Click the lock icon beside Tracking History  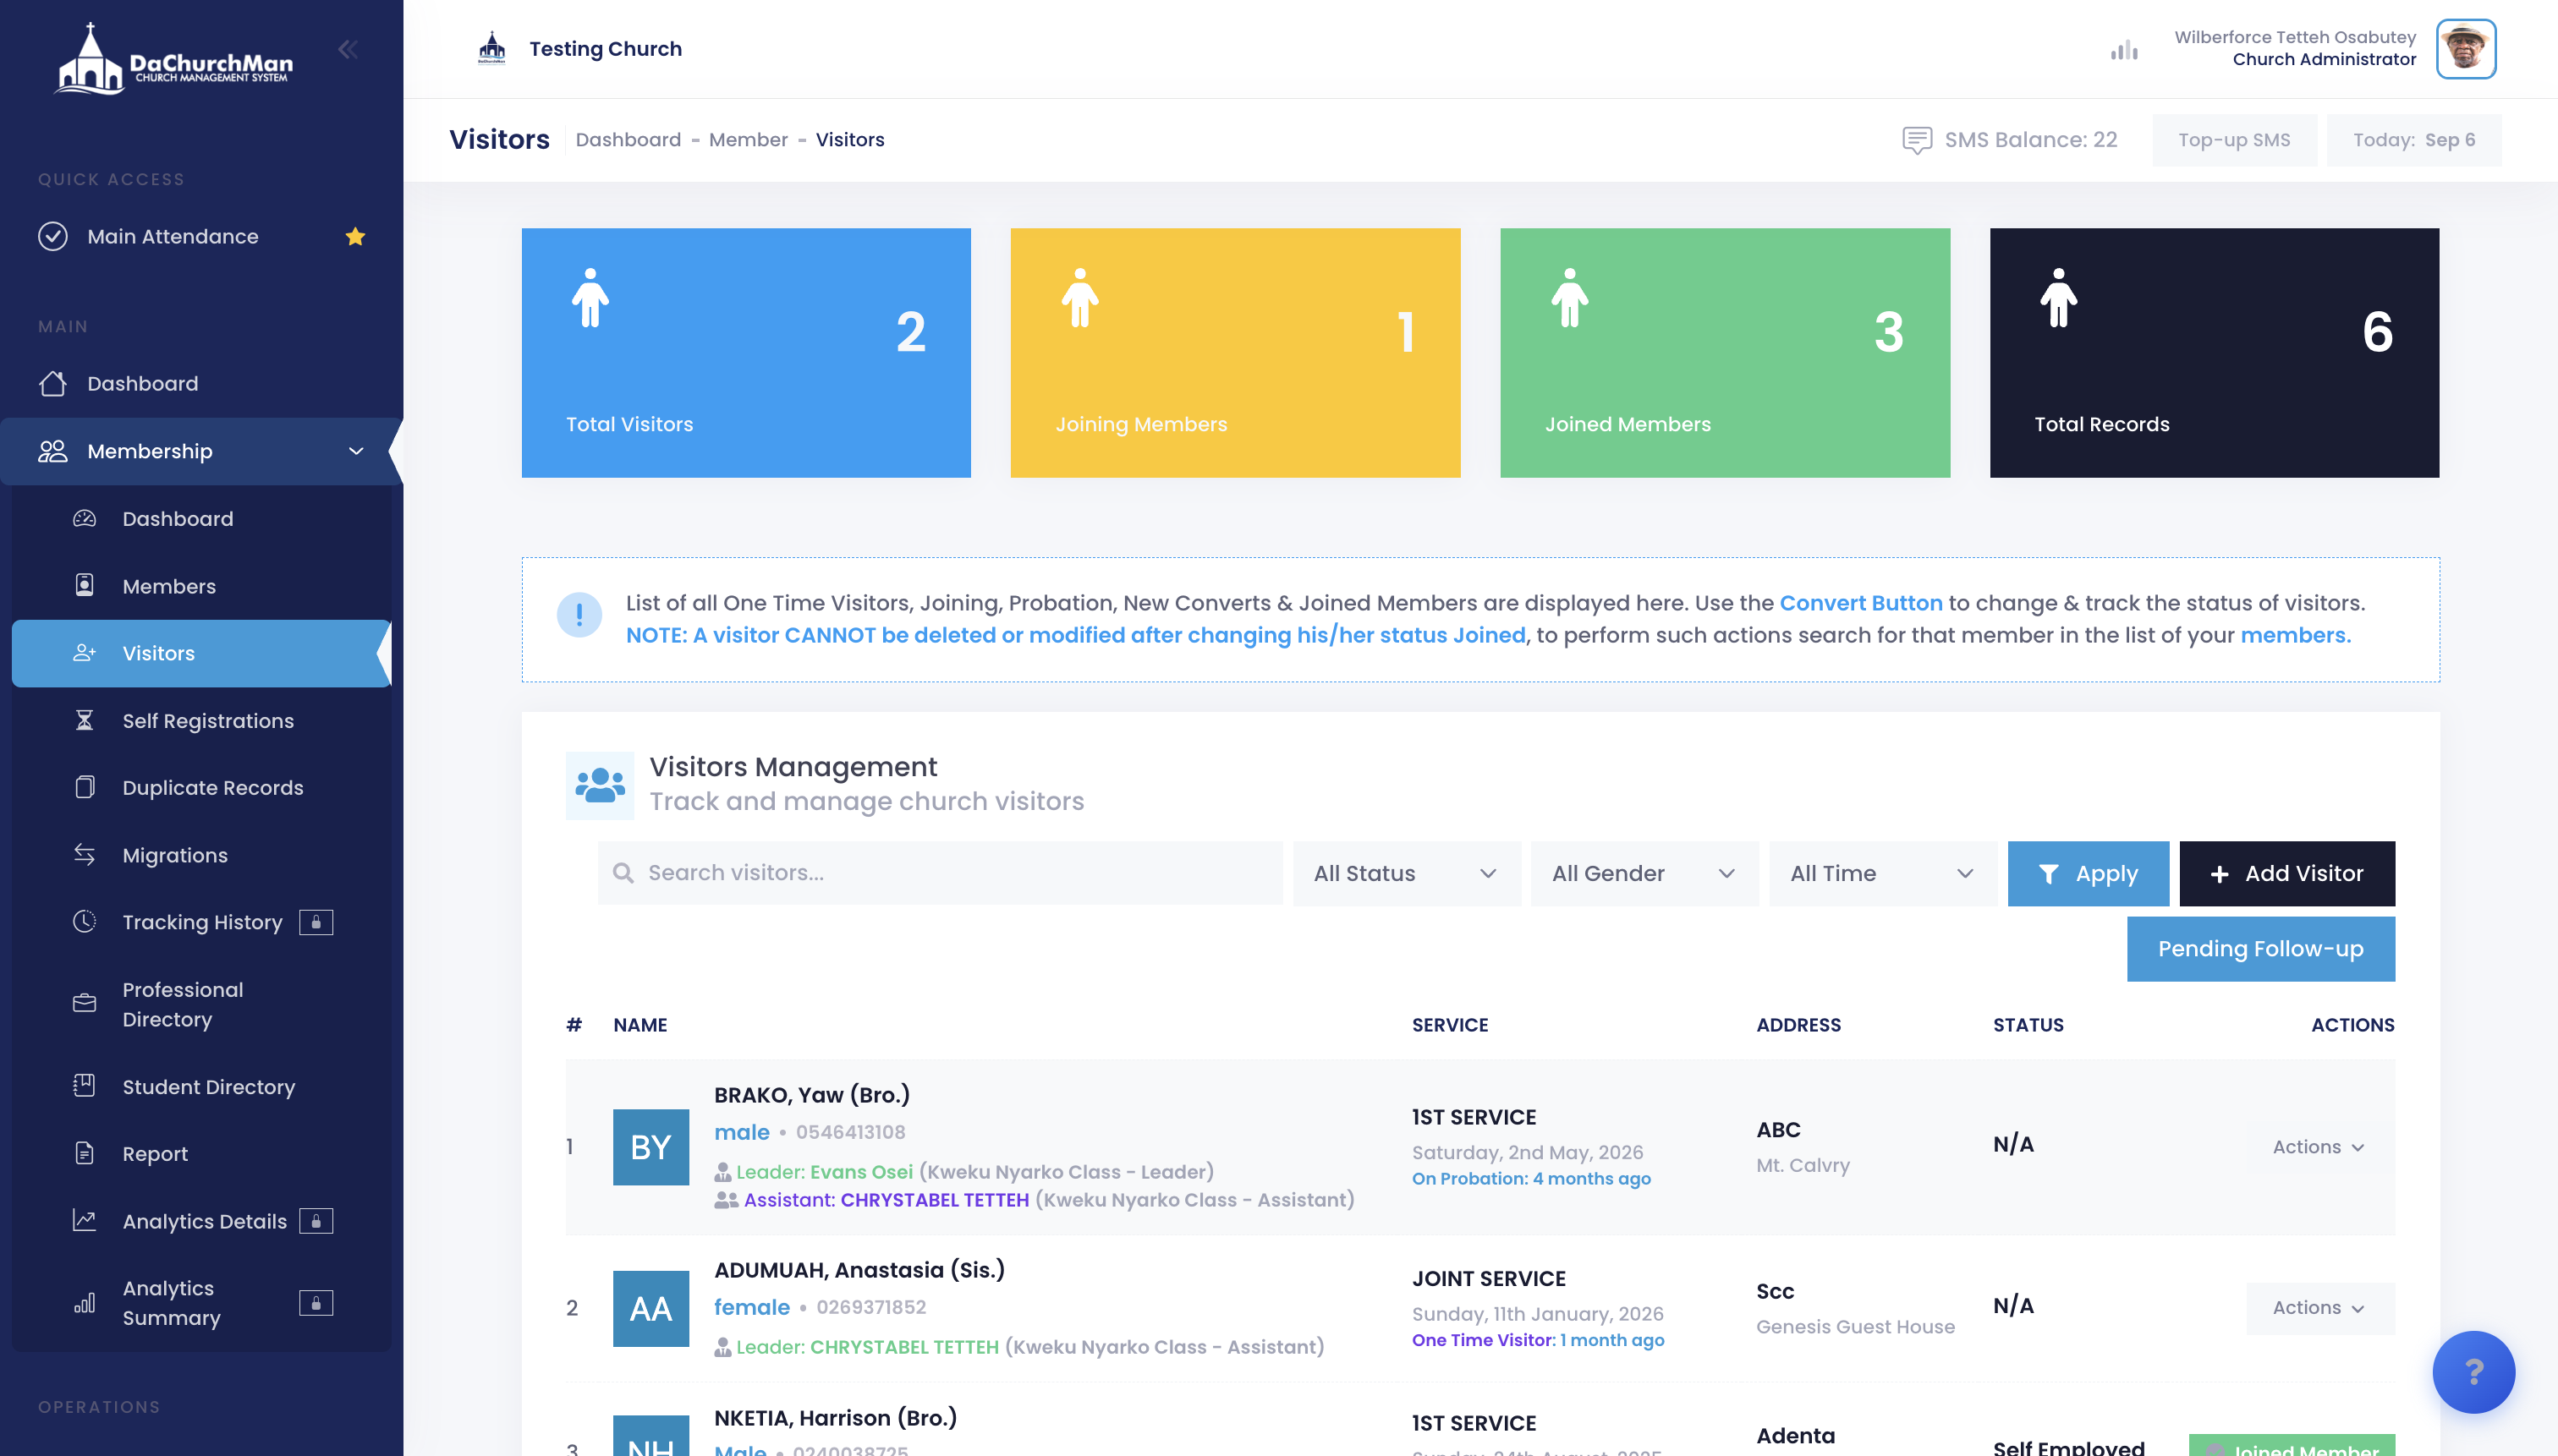click(x=316, y=922)
